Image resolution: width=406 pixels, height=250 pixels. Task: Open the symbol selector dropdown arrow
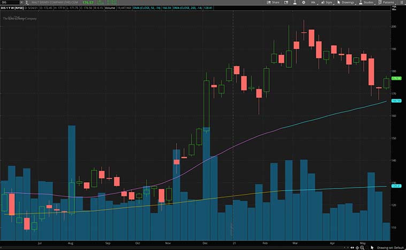(21, 2)
